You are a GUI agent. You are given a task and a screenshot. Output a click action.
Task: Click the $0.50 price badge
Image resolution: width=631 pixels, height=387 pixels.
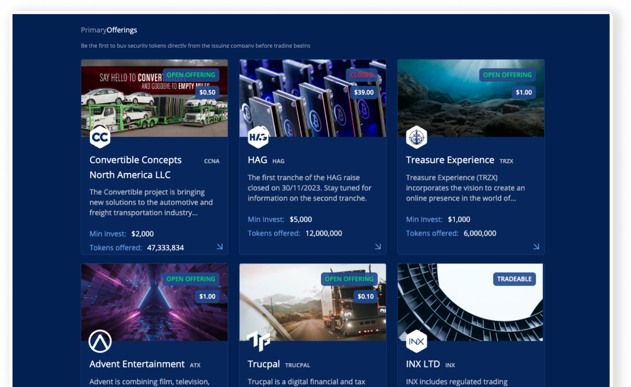(207, 92)
